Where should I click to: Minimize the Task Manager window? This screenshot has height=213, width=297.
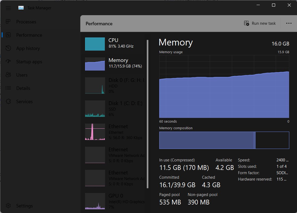[x=258, y=5]
